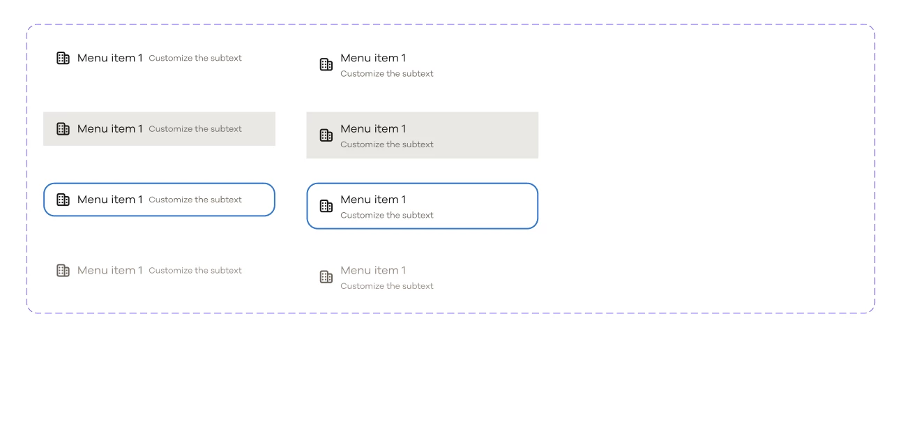The image size is (910, 448).
Task: Pick blue-outlined single-line 'Menu item 1'
Action: coord(110,200)
